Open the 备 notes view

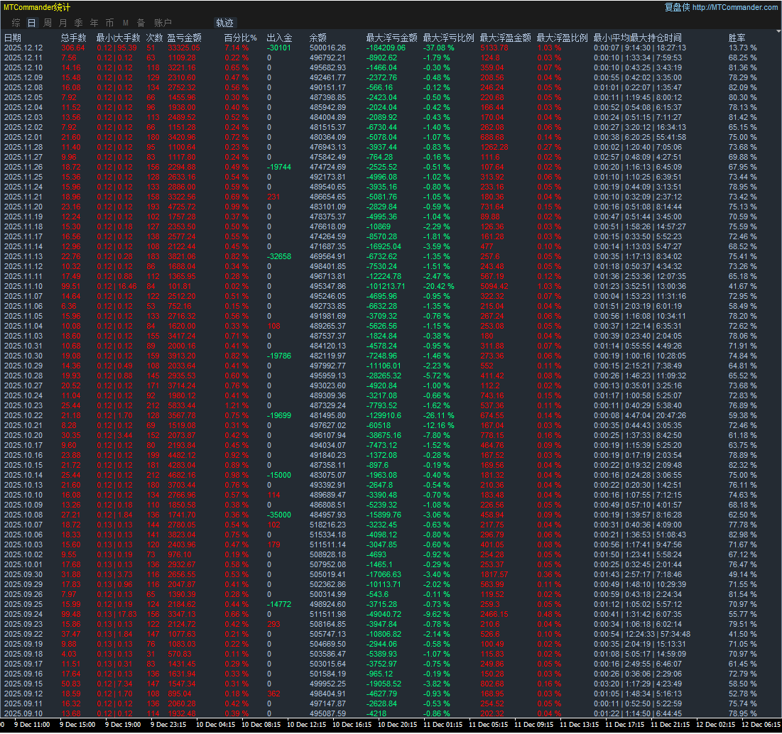click(141, 23)
